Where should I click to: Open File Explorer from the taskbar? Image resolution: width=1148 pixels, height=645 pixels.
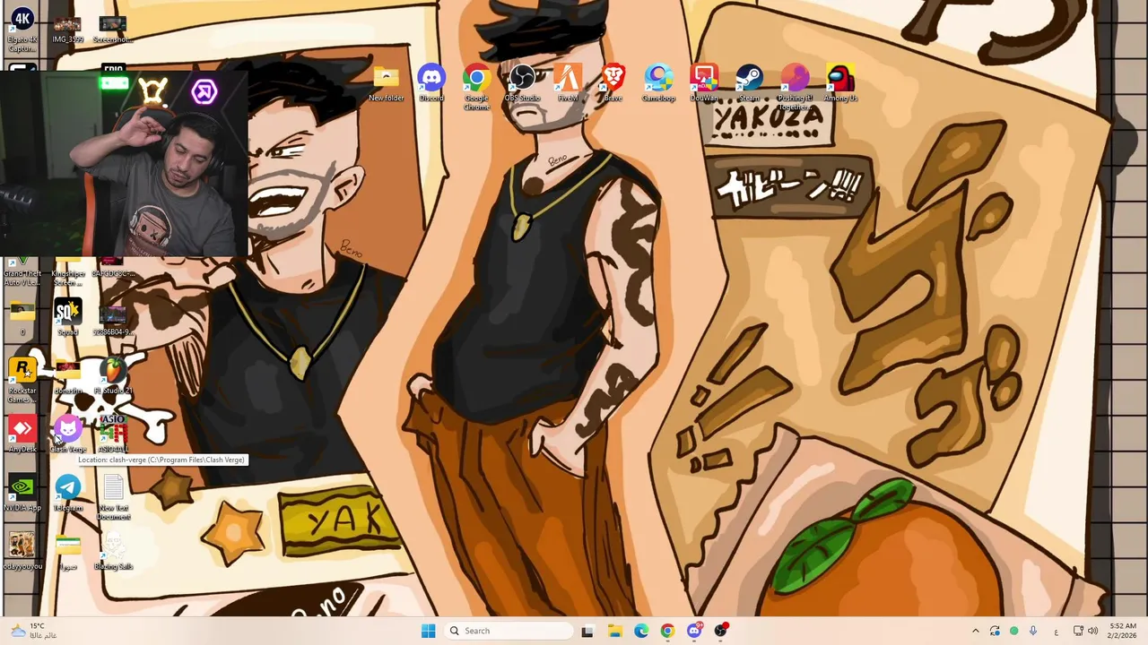tap(614, 631)
